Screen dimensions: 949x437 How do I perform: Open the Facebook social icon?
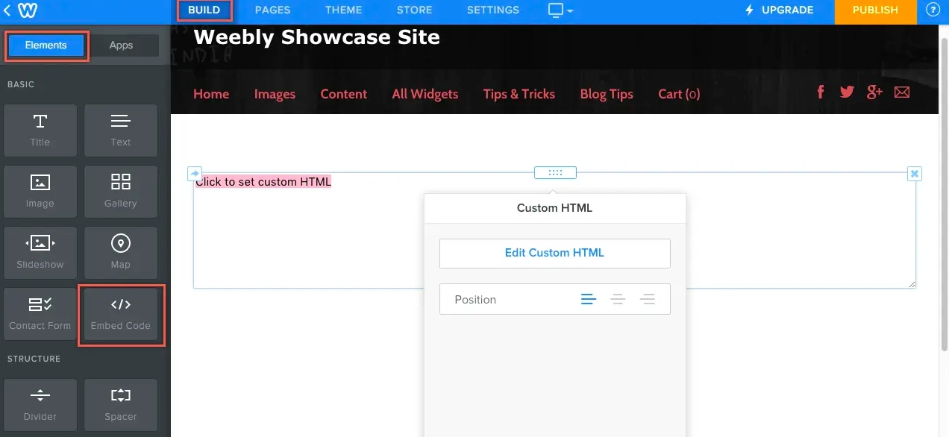[821, 92]
